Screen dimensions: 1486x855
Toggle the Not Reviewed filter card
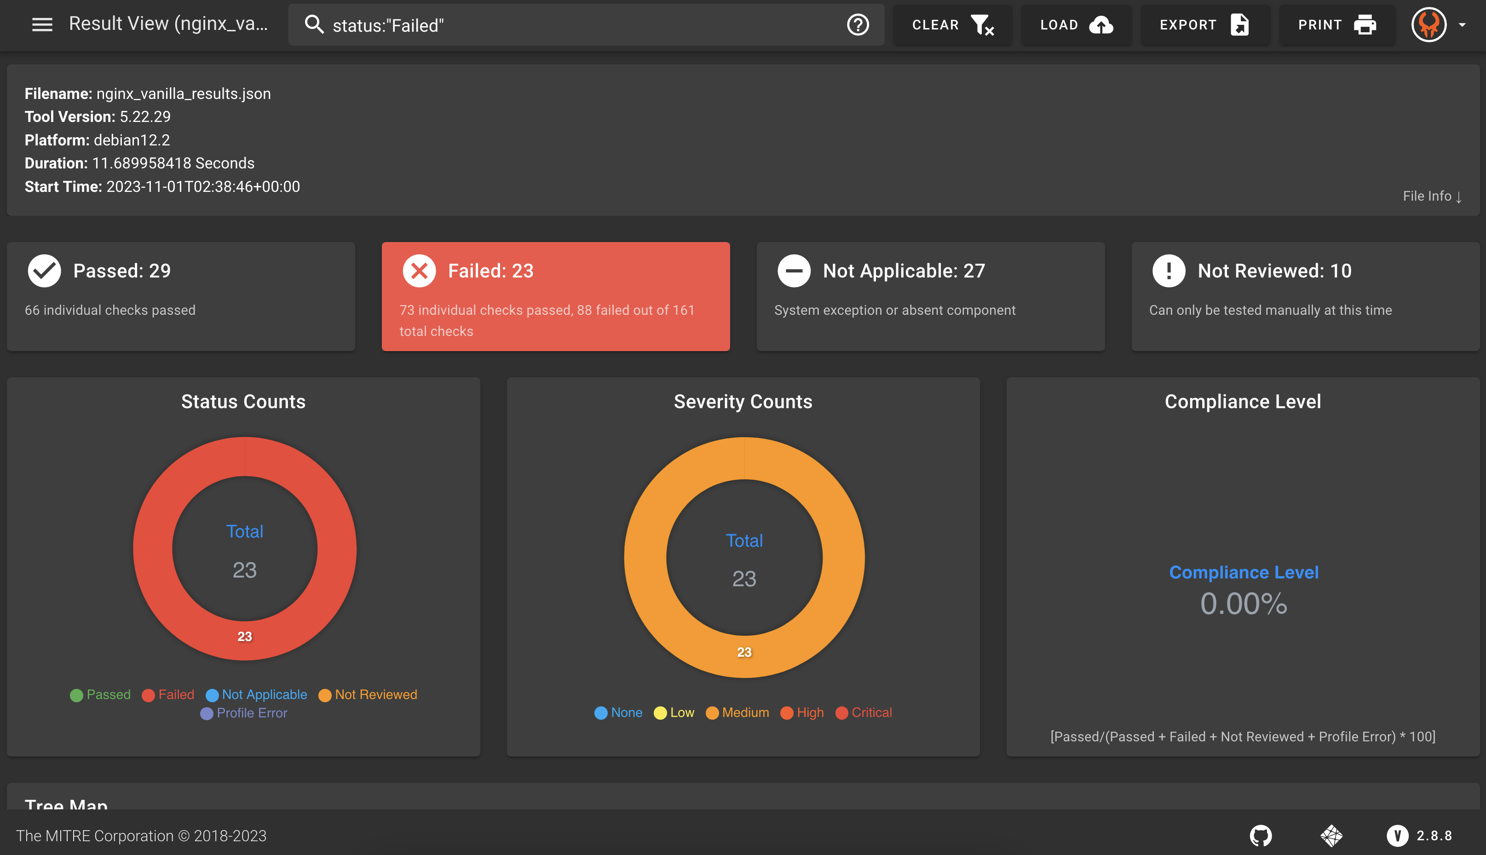1305,296
